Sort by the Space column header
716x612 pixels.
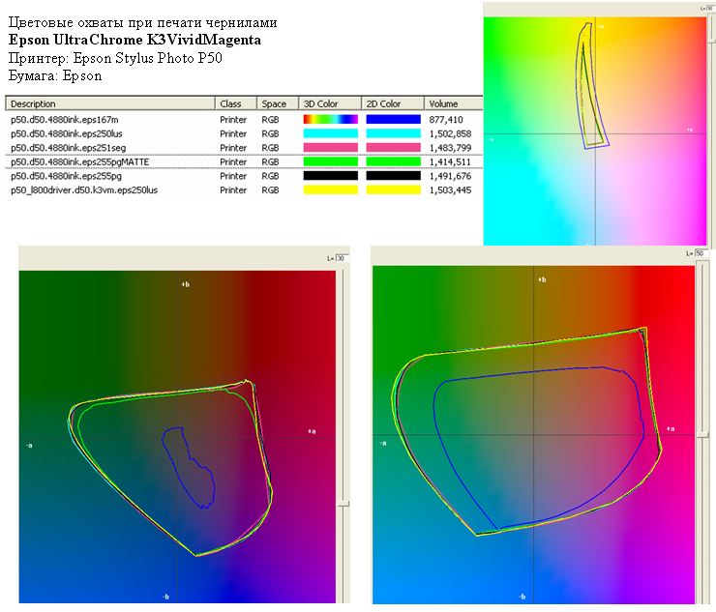(x=277, y=103)
